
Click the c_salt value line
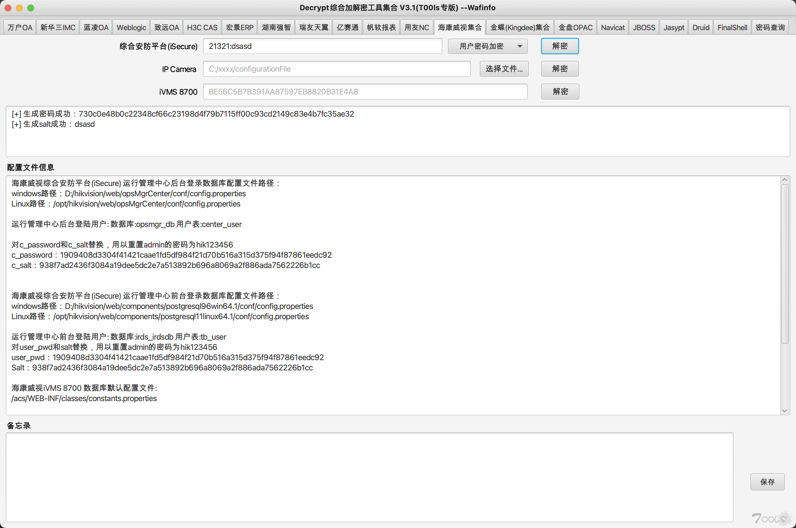pos(165,265)
